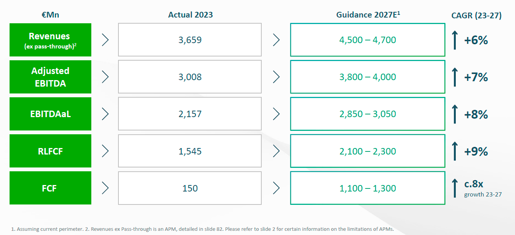Click the Actual 2023 column header
Screen dimensions: 515x235
pos(190,15)
